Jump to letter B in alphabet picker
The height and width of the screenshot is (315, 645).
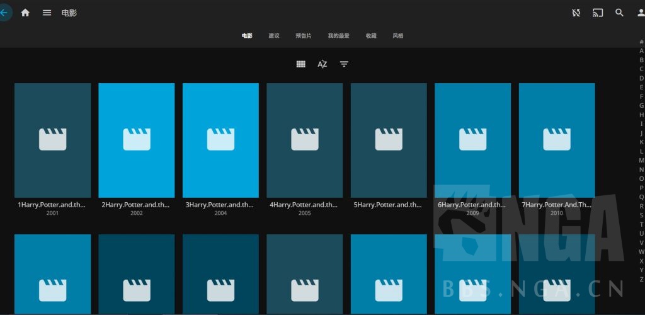[x=641, y=60]
